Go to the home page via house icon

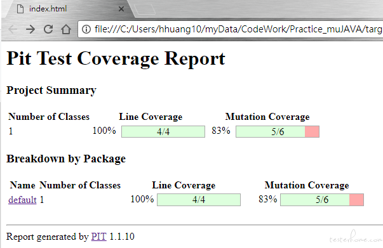66,29
